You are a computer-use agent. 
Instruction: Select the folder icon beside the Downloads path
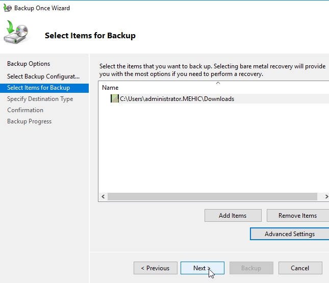(114, 99)
